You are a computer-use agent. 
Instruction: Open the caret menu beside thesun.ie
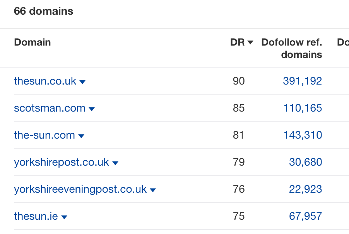[65, 217]
